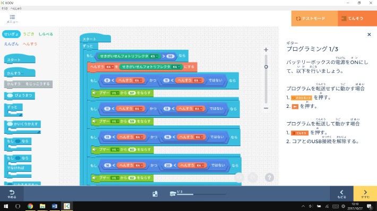Open K5 dropdown on せきがいせんフォトリフレクタ block
The width and height of the screenshot is (377, 211).
[x=154, y=56]
